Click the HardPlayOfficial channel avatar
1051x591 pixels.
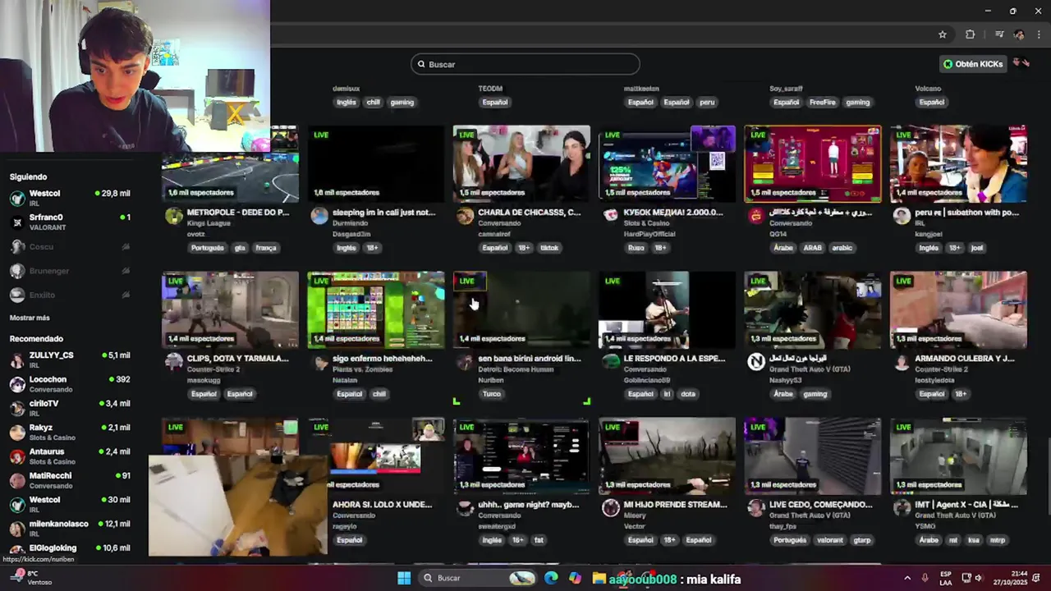(610, 216)
